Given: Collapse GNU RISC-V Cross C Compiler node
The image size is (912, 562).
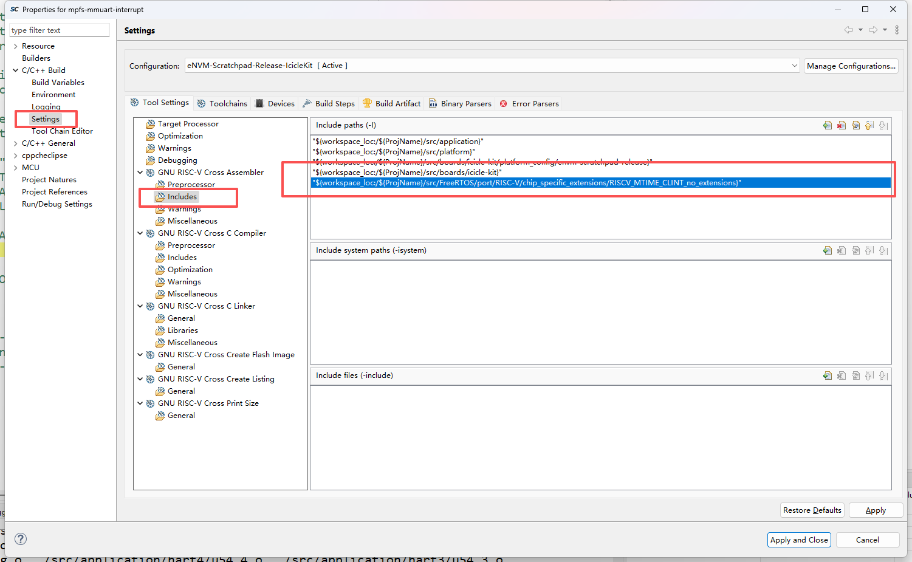Looking at the screenshot, I should tap(140, 233).
